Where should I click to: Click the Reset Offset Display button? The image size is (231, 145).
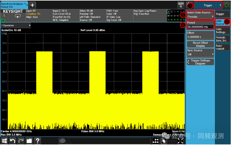pos(200,44)
